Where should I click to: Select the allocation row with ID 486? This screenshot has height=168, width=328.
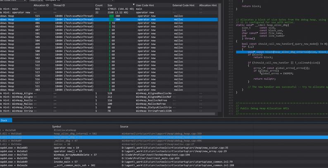click(x=109, y=23)
